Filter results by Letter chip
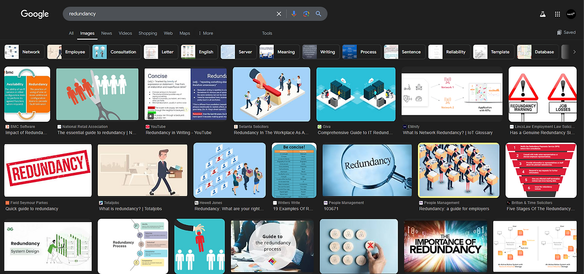The image size is (584, 274). point(161,52)
